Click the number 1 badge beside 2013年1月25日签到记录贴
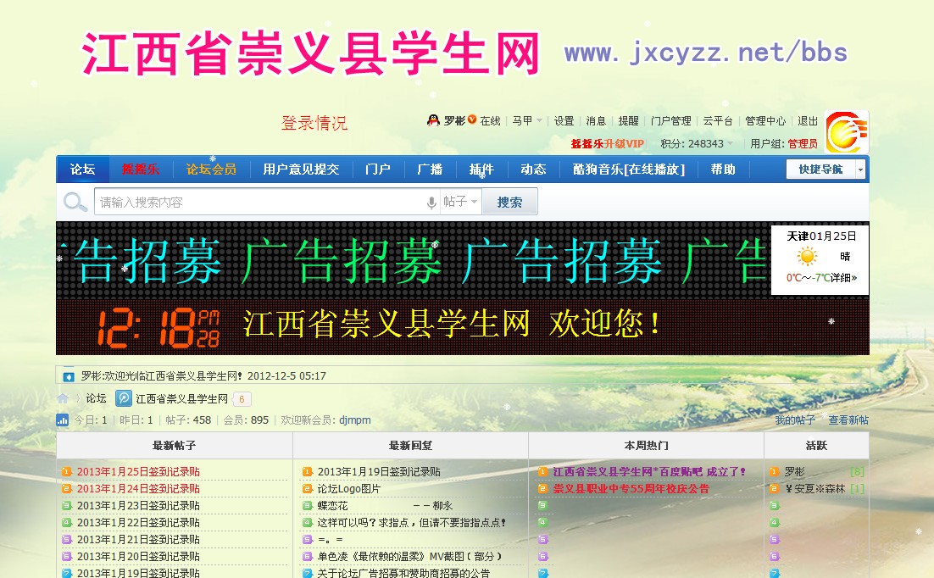Image resolution: width=934 pixels, height=578 pixels. [67, 472]
